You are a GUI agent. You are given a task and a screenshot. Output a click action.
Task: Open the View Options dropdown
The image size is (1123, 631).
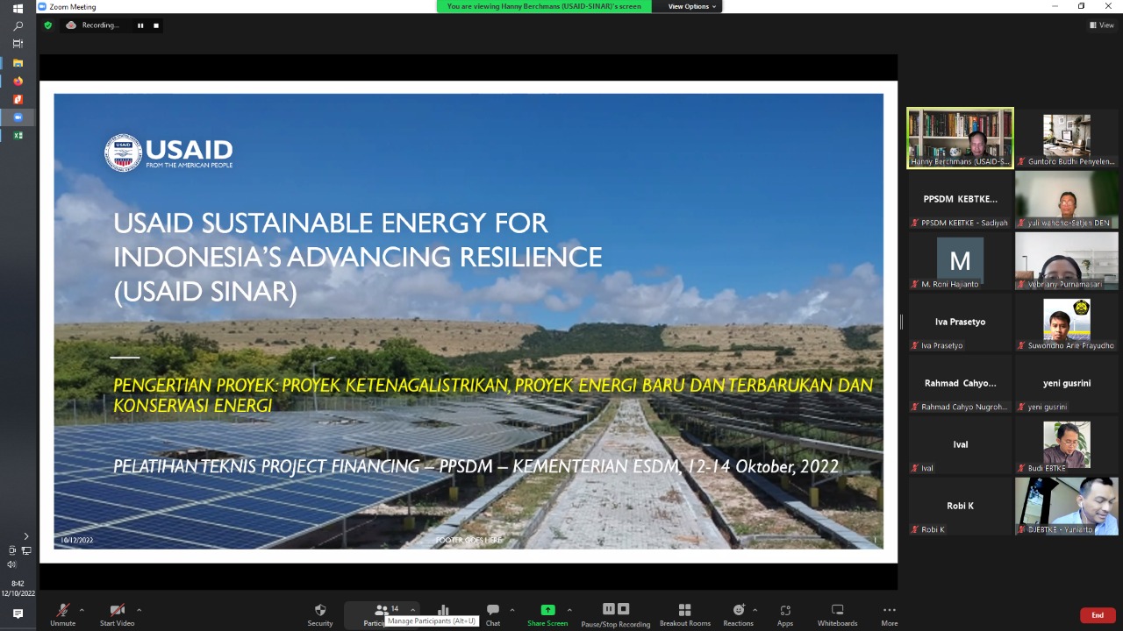pyautogui.click(x=692, y=6)
